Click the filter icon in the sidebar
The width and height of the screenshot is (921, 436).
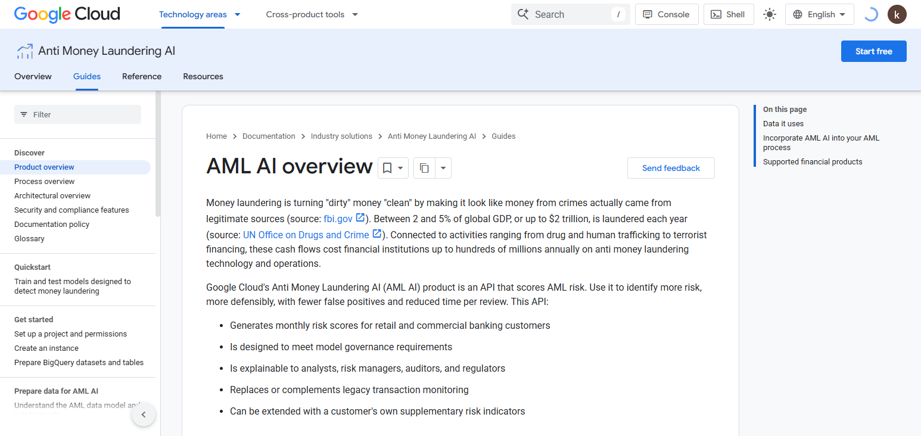tap(24, 114)
